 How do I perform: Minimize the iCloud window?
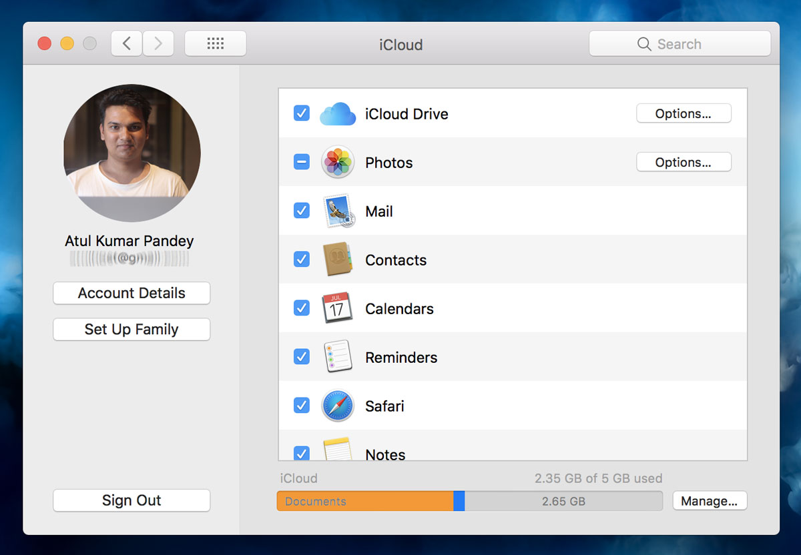click(67, 44)
